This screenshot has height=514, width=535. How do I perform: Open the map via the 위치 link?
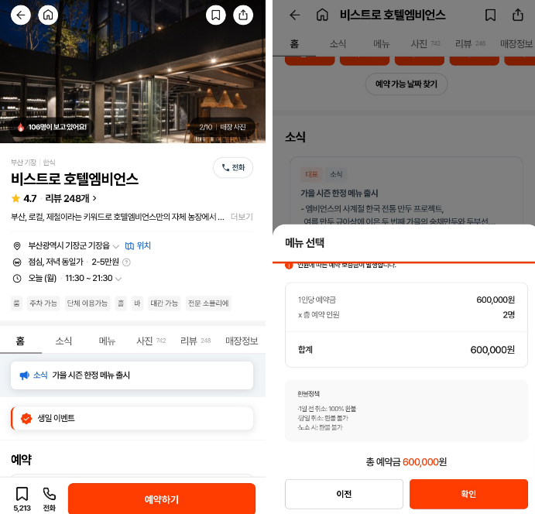coord(138,245)
